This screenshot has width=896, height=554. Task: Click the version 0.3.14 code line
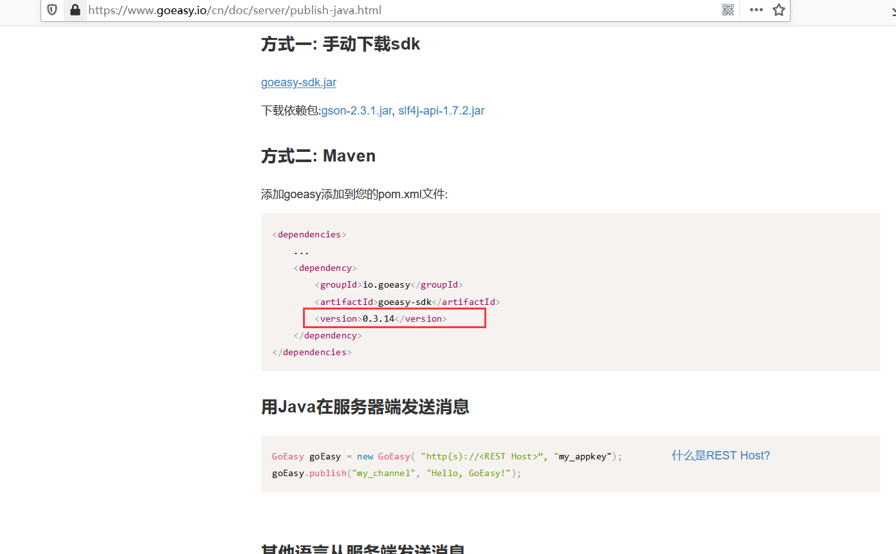coord(380,319)
